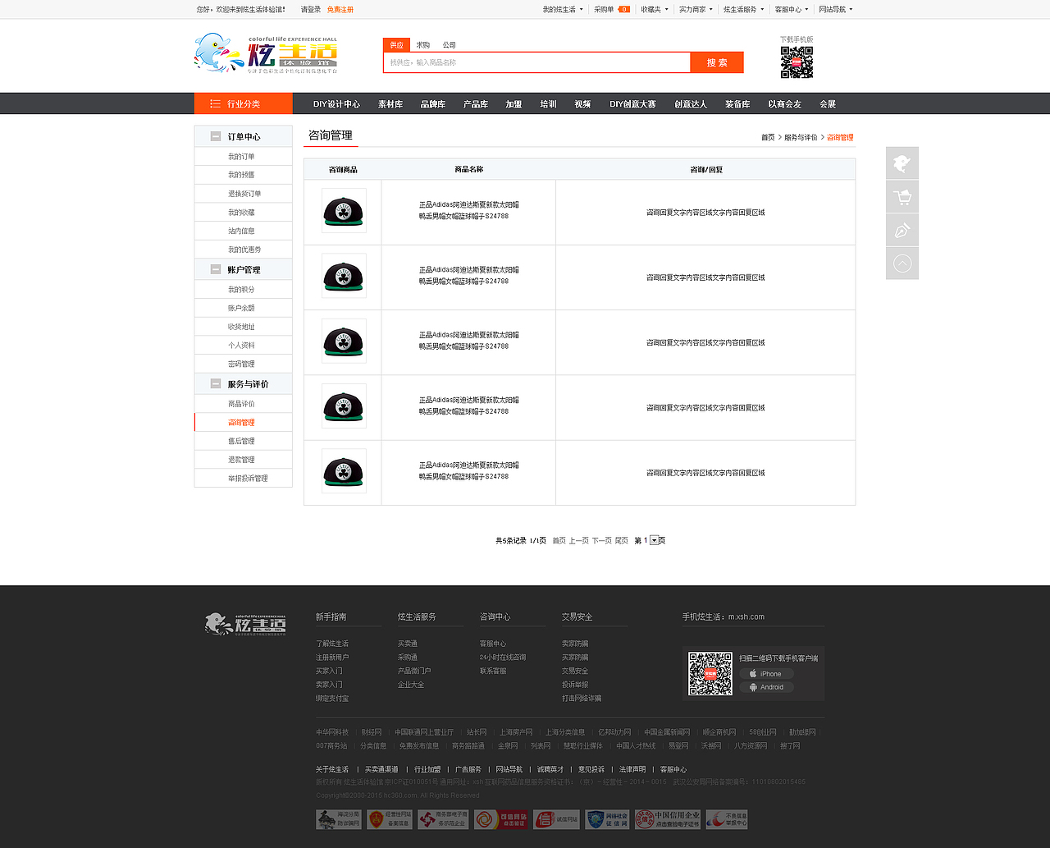Expand the 客服中心 dropdown in top bar
The image size is (1050, 848).
(787, 9)
